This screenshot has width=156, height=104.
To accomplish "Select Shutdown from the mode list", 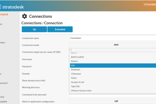I will (113, 70).
